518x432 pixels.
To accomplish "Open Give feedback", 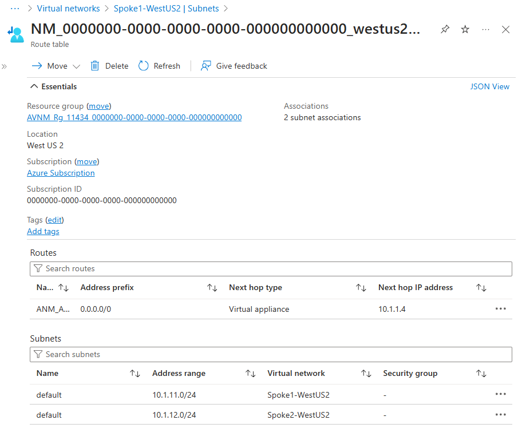I will tap(242, 66).
